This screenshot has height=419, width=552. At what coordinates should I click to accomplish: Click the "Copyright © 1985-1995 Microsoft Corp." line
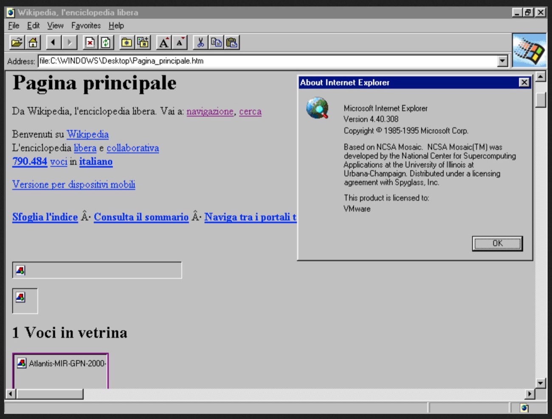[406, 131]
